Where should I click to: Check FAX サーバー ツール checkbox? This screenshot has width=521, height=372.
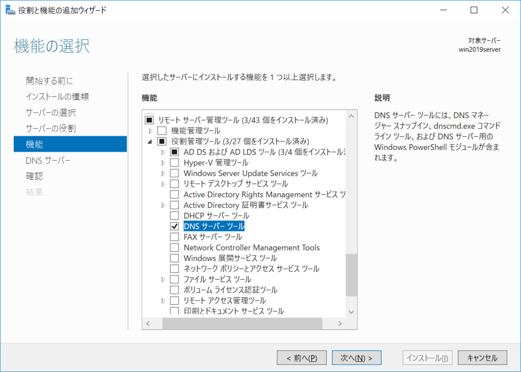click(x=175, y=237)
